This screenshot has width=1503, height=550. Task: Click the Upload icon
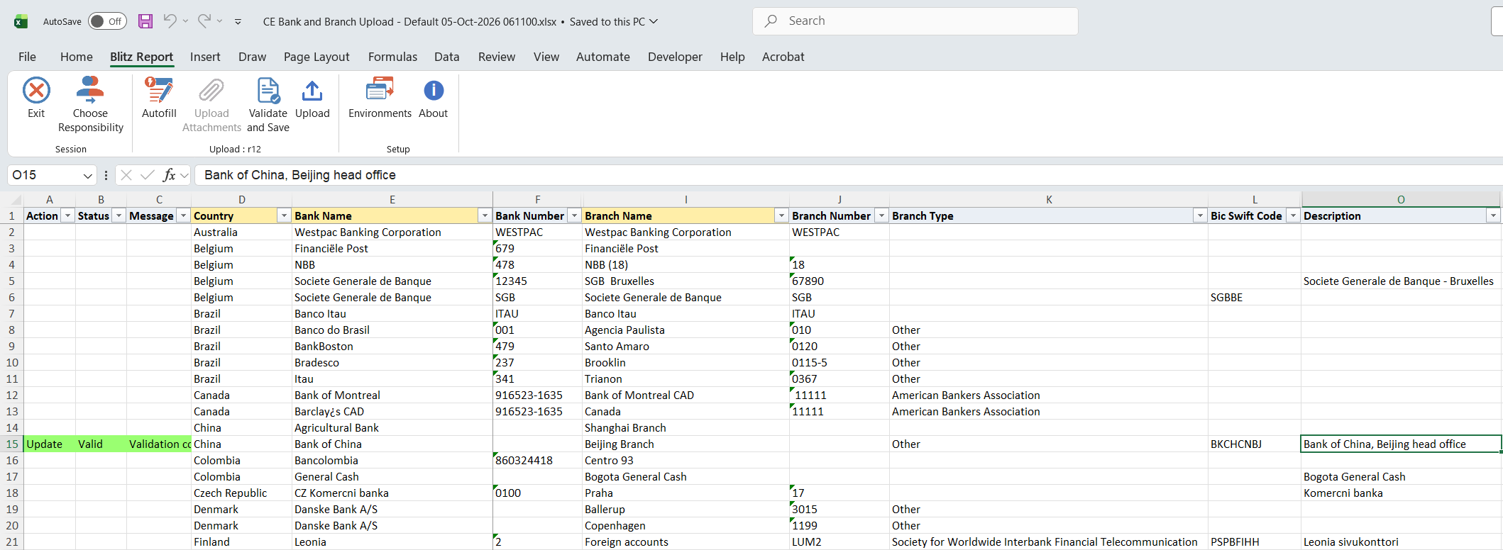tap(312, 91)
